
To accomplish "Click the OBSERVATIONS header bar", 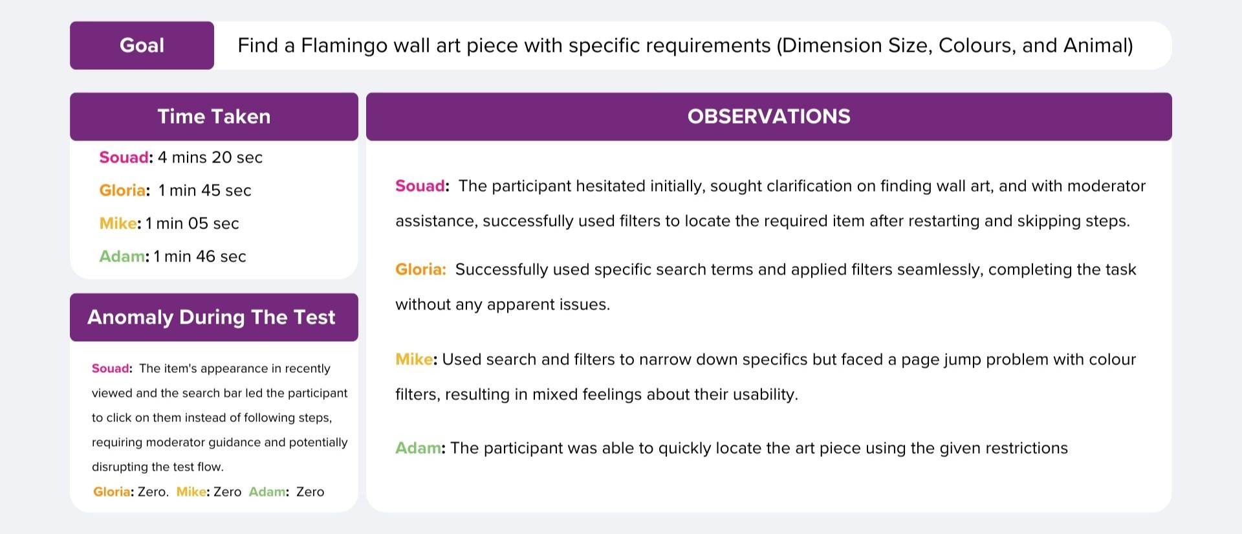I will coord(768,117).
